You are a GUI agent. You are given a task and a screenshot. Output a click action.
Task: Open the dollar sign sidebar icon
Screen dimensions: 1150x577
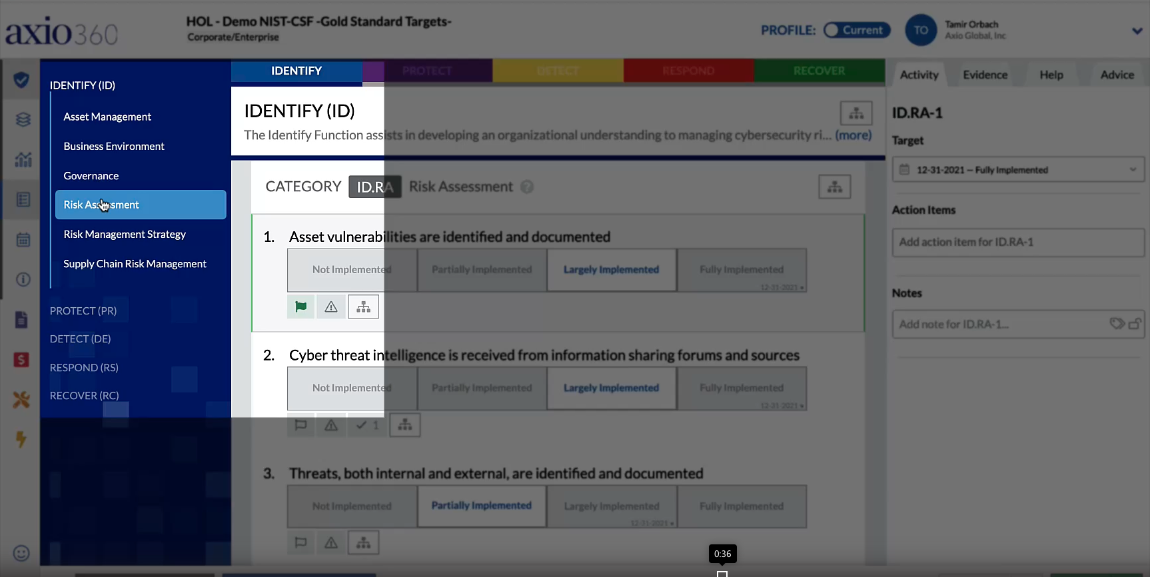pos(21,360)
